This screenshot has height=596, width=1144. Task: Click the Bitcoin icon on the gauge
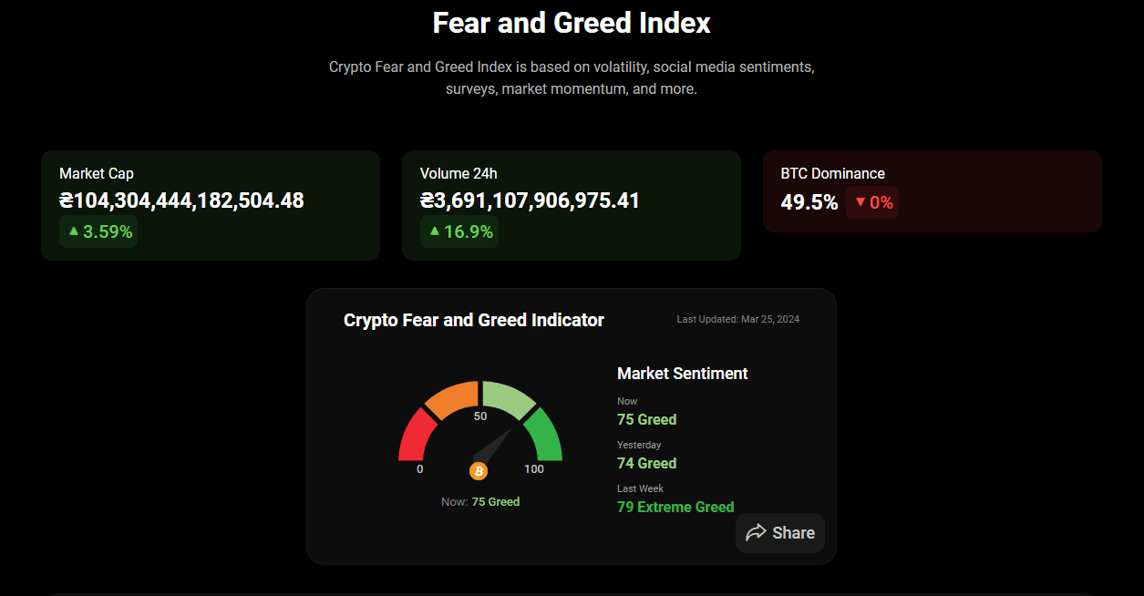pyautogui.click(x=479, y=470)
